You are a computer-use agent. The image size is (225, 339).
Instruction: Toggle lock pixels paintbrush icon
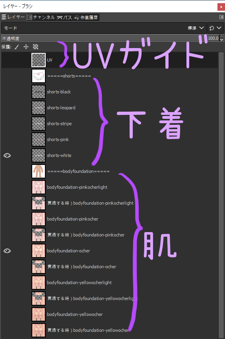[x=17, y=47]
